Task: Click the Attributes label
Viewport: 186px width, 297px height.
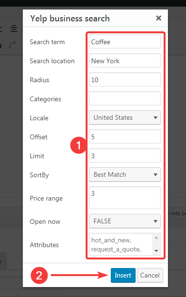Action: [44, 245]
